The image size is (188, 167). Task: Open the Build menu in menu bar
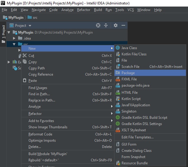[98, 10]
